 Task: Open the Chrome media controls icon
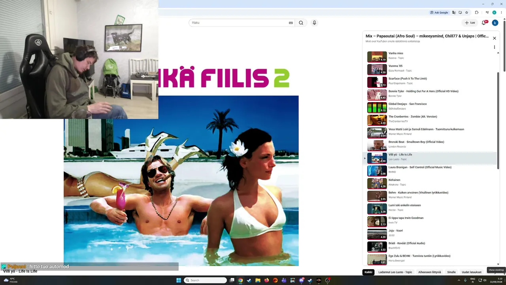(487, 13)
